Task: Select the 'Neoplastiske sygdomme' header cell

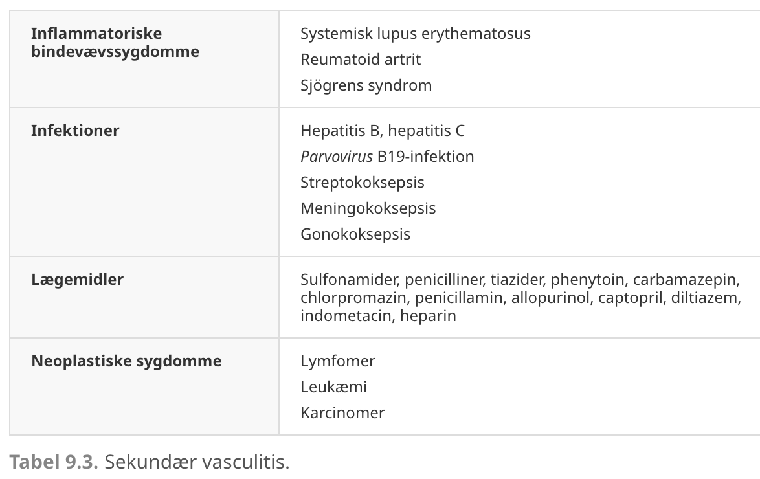Action: (126, 361)
